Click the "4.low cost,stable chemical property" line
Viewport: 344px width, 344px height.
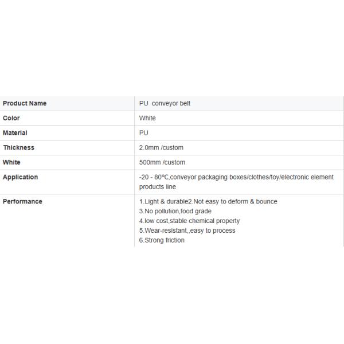pos(190,221)
